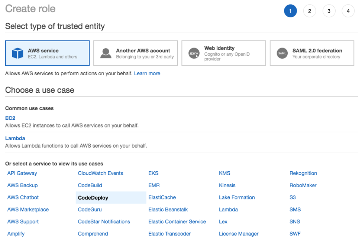Choose the EC2 common use case

click(10, 118)
